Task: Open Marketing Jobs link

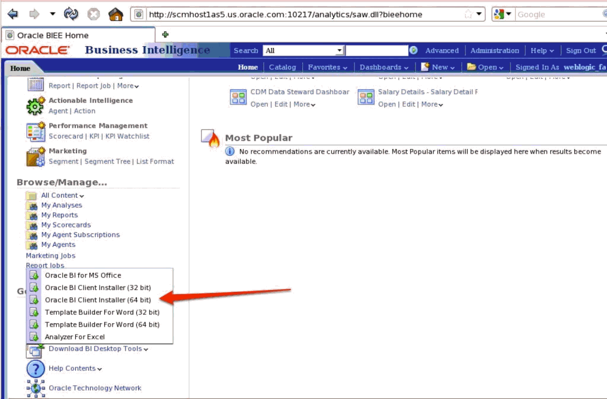Action: (50, 256)
